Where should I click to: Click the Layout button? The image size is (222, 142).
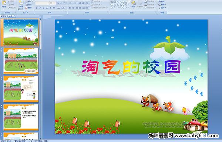point(29,1)
